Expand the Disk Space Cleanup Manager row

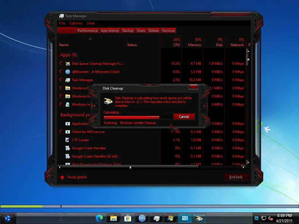tap(61, 63)
